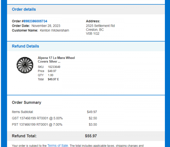
Task: Click the product Total $49.97 E
Action: pyautogui.click(x=53, y=79)
